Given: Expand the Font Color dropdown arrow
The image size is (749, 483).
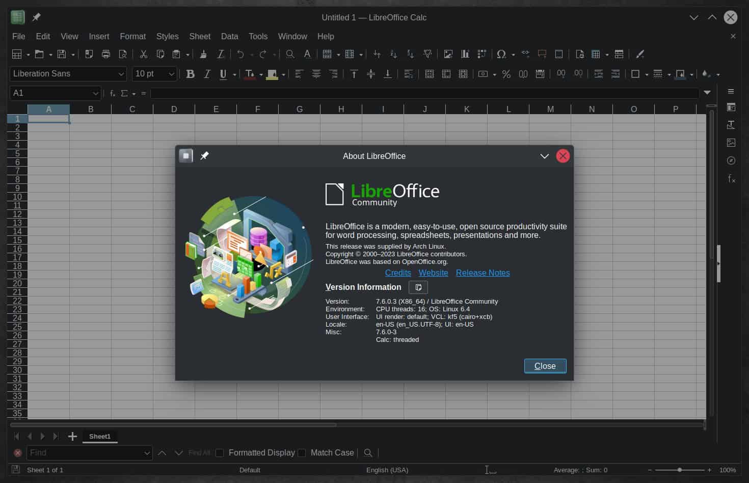Looking at the screenshot, I should point(261,74).
